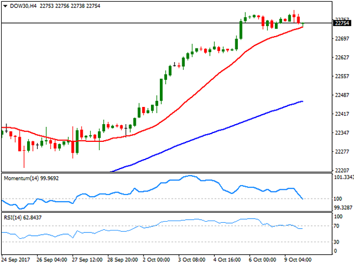Click the 22697 price axis label
The width and height of the screenshot is (354, 266).
[x=342, y=38]
